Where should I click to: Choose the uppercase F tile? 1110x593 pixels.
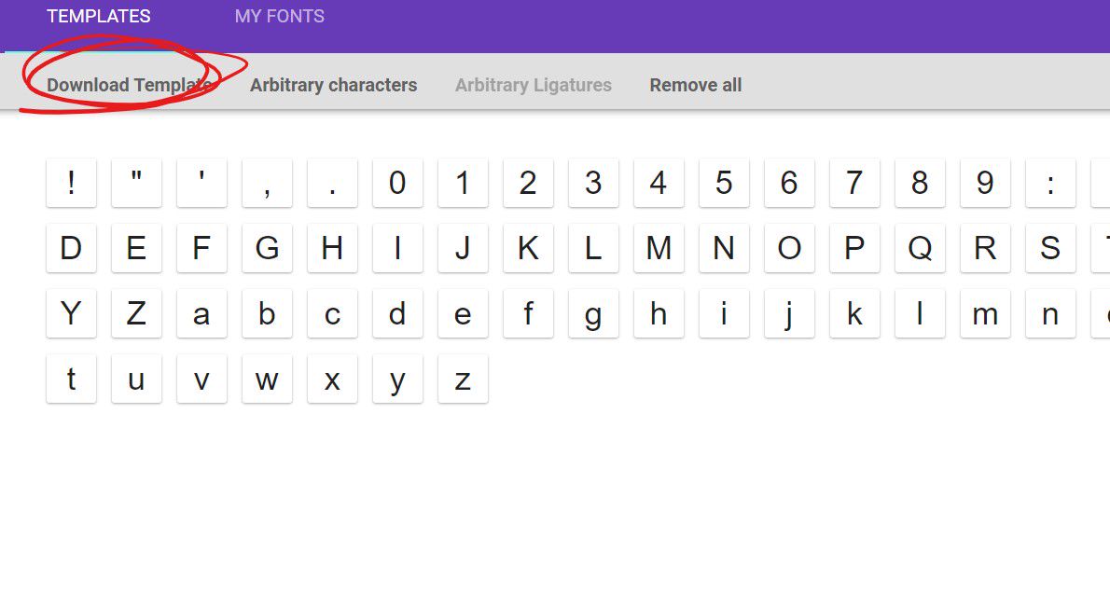(201, 248)
